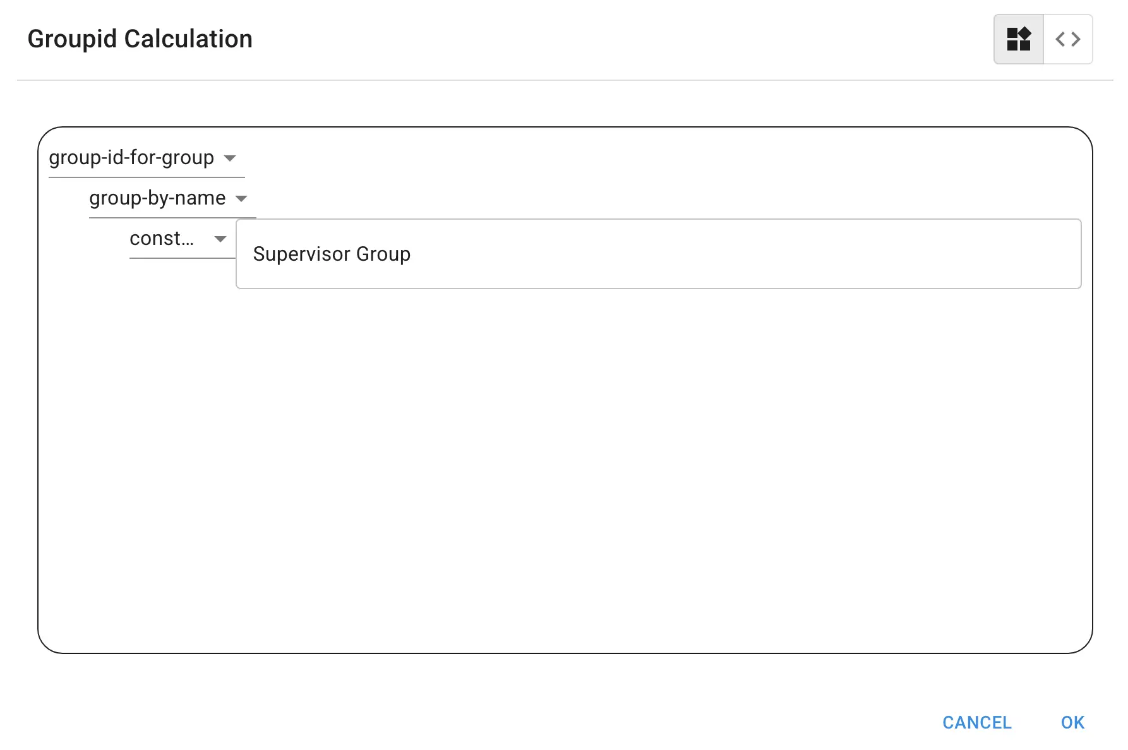Click the const… label text
Image resolution: width=1128 pixels, height=750 pixels.
tap(162, 239)
